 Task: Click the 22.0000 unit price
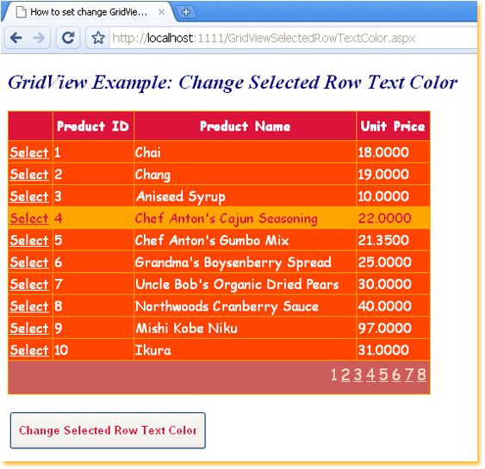pos(385,218)
